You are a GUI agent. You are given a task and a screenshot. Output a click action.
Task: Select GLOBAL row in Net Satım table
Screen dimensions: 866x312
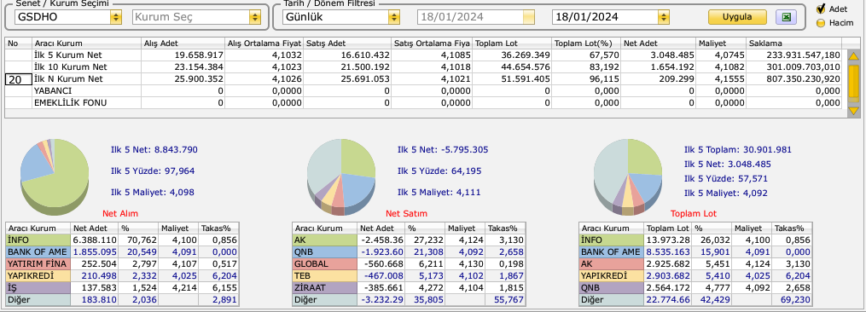click(409, 264)
